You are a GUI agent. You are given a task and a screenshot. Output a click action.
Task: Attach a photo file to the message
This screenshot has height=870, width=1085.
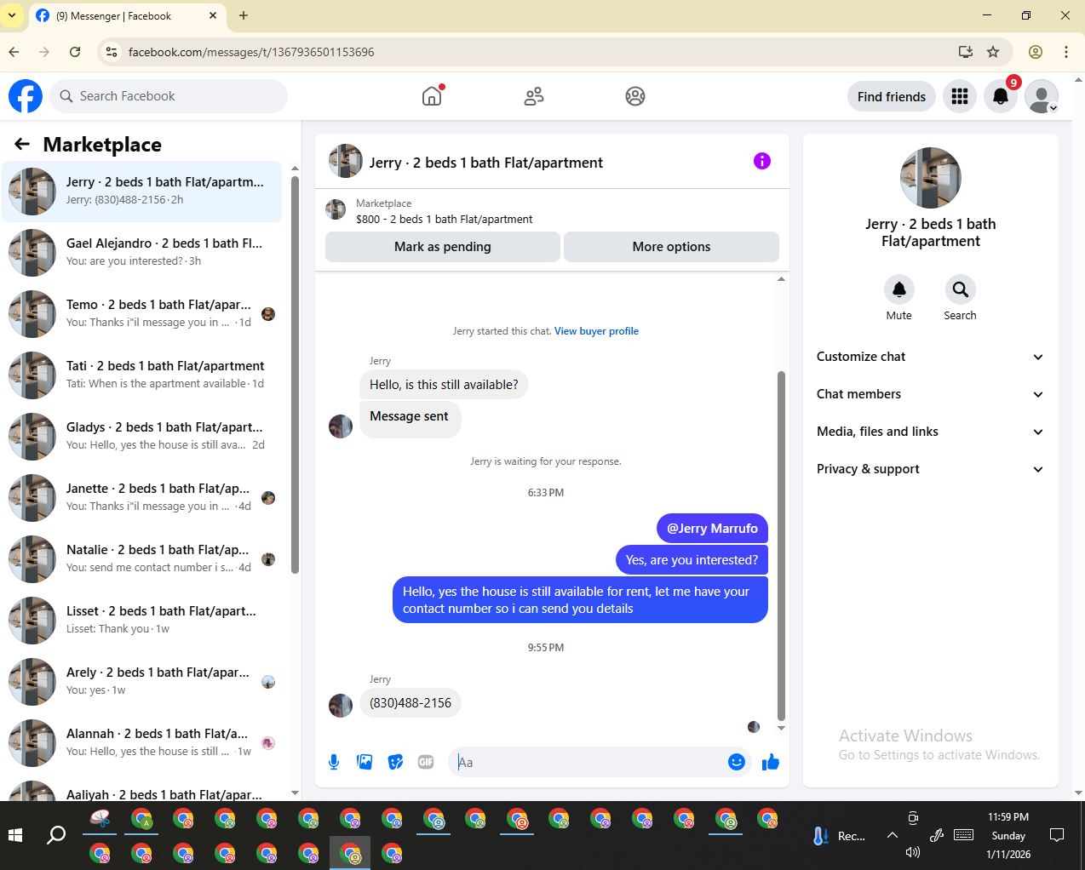pyautogui.click(x=365, y=762)
